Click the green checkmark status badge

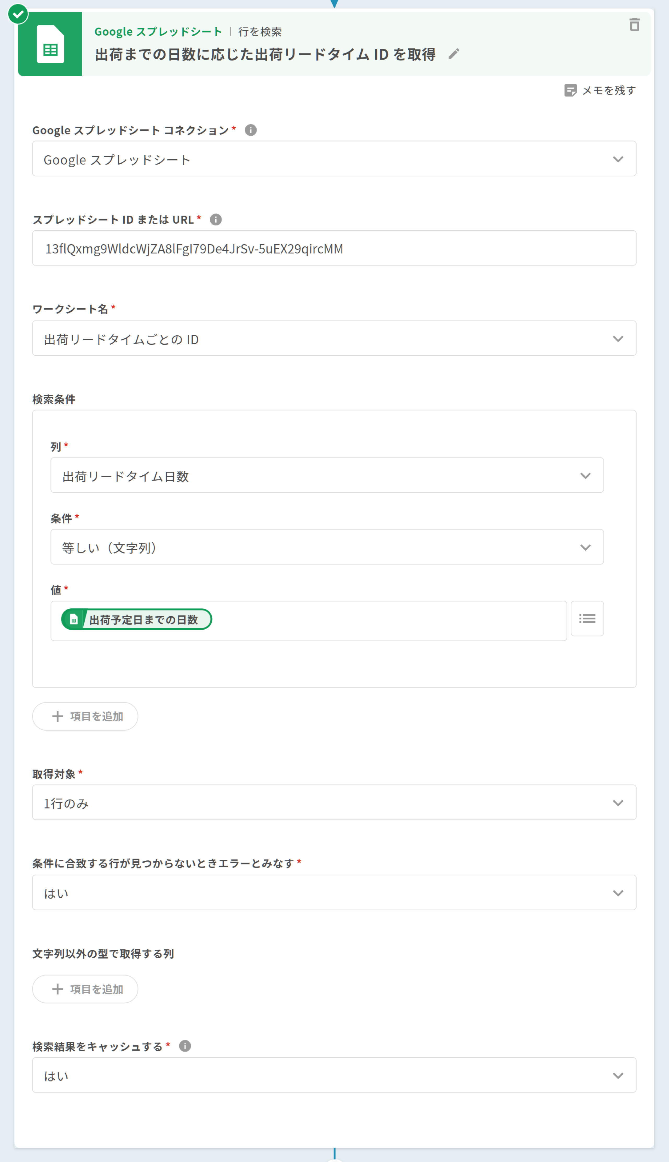(x=18, y=14)
